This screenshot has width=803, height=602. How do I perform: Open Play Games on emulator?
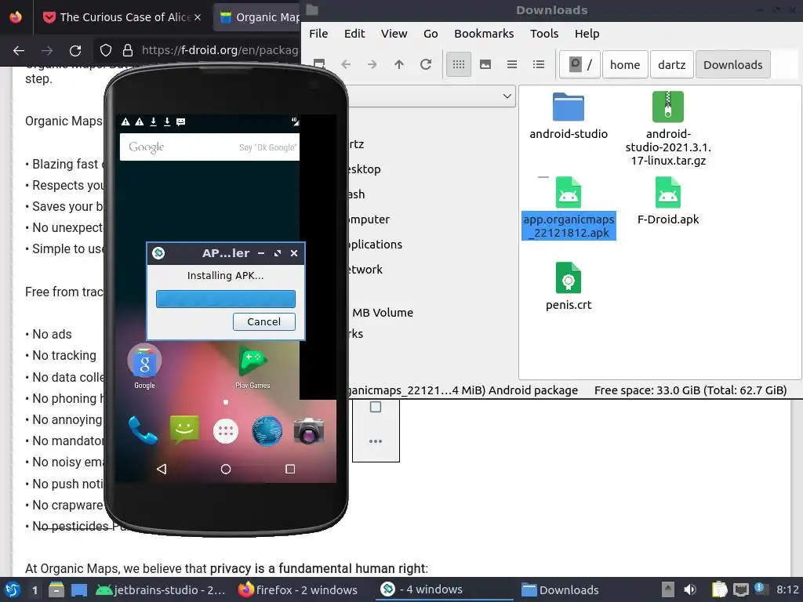[x=253, y=368]
